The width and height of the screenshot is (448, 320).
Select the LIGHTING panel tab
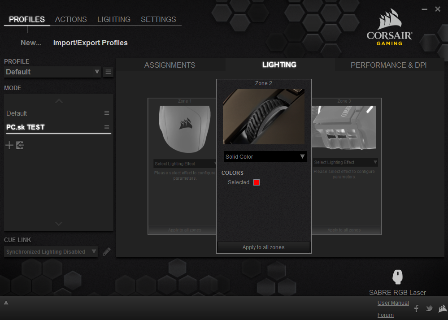[279, 65]
